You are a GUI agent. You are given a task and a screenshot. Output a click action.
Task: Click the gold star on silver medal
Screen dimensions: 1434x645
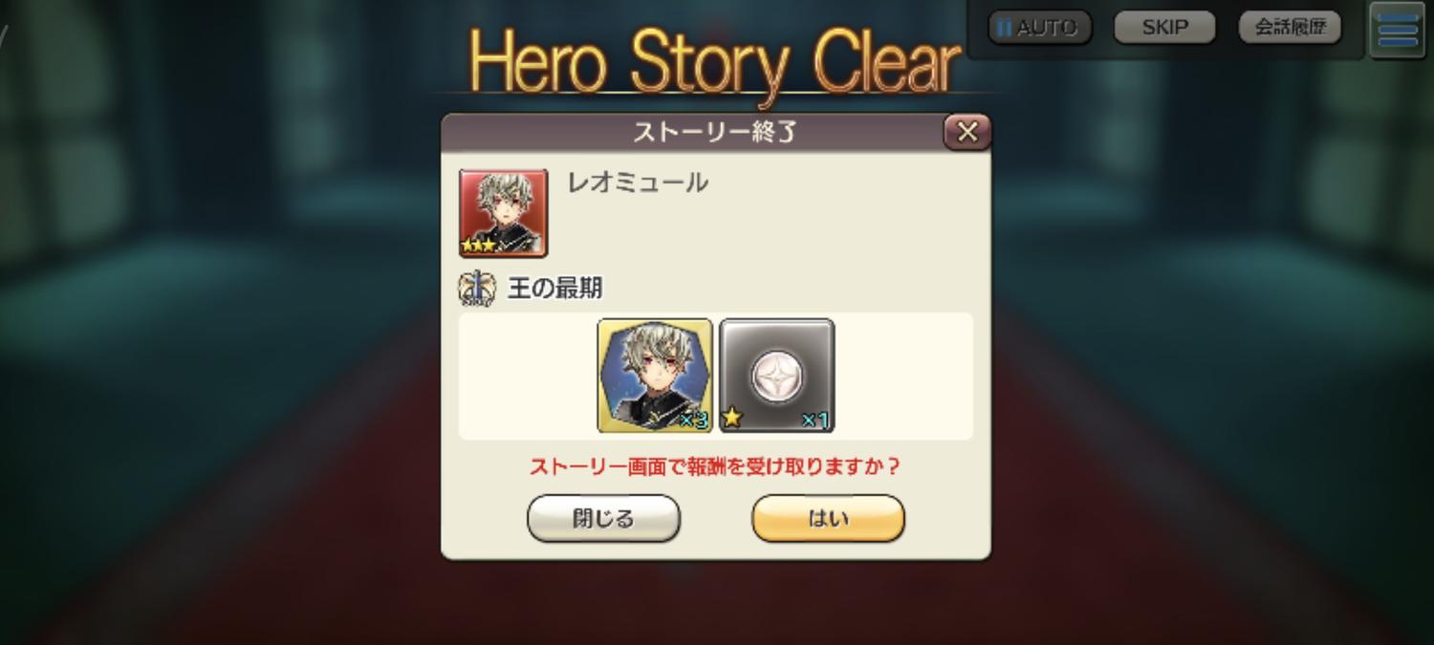(733, 418)
